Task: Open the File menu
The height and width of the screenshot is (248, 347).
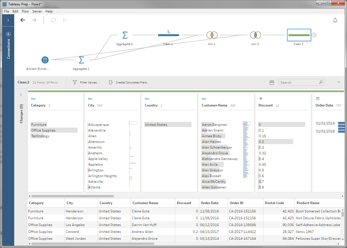Action: 7,11
